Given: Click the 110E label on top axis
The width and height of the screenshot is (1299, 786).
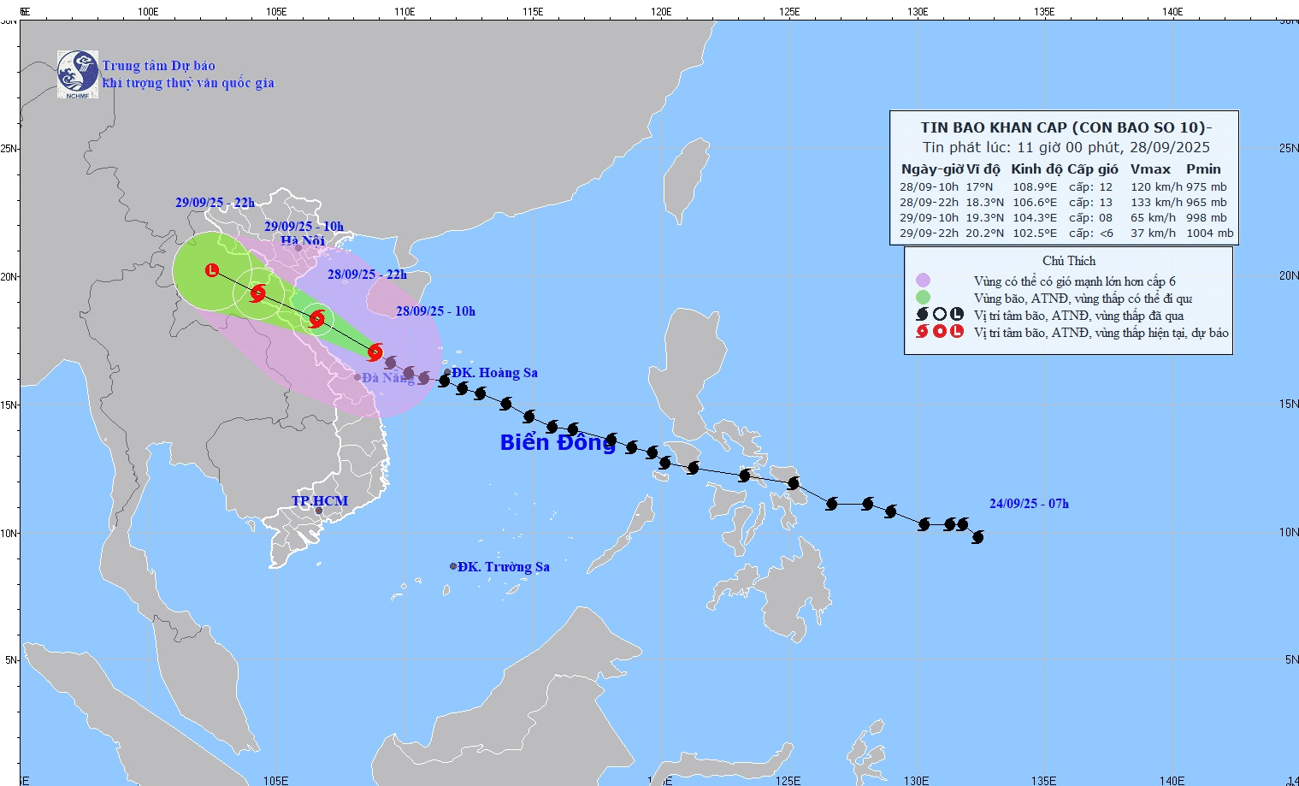Looking at the screenshot, I should [x=404, y=12].
